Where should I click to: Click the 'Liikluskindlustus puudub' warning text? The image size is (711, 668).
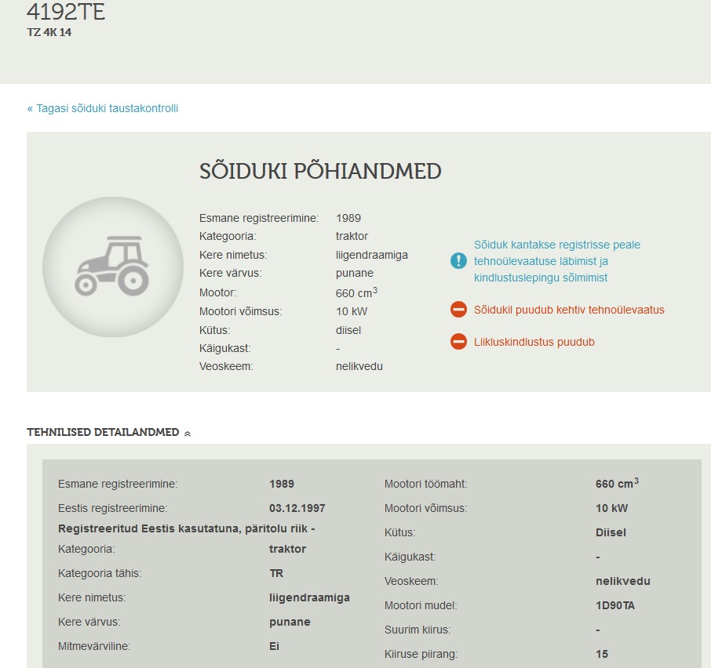click(x=534, y=342)
